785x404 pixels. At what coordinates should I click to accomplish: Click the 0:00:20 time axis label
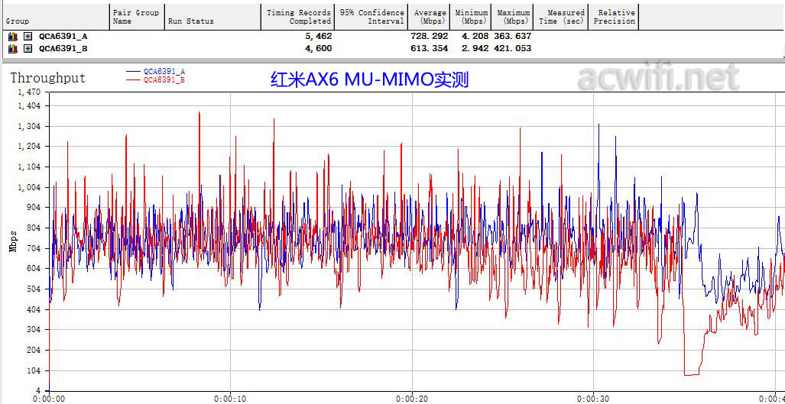[x=412, y=399]
